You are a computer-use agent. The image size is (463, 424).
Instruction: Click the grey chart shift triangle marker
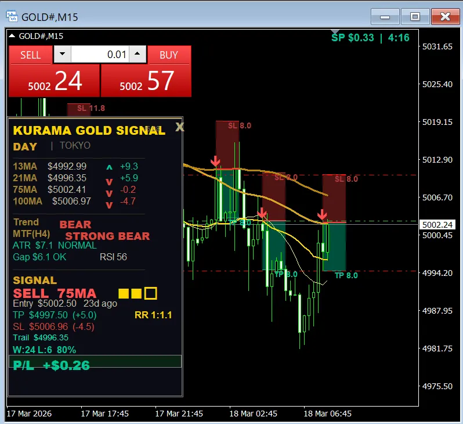click(335, 31)
